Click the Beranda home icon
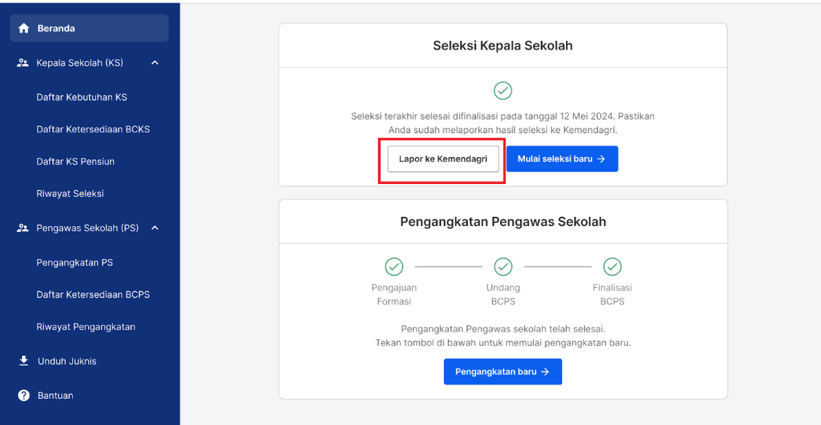This screenshot has width=821, height=425. [x=23, y=28]
